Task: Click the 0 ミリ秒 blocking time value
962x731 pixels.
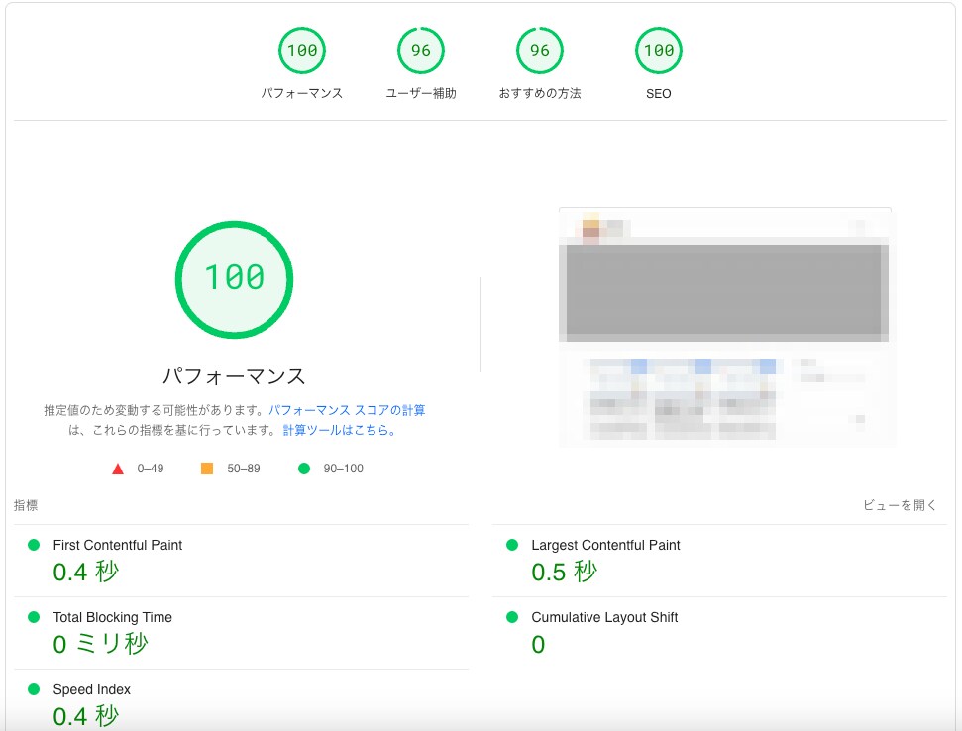Action: [x=101, y=644]
